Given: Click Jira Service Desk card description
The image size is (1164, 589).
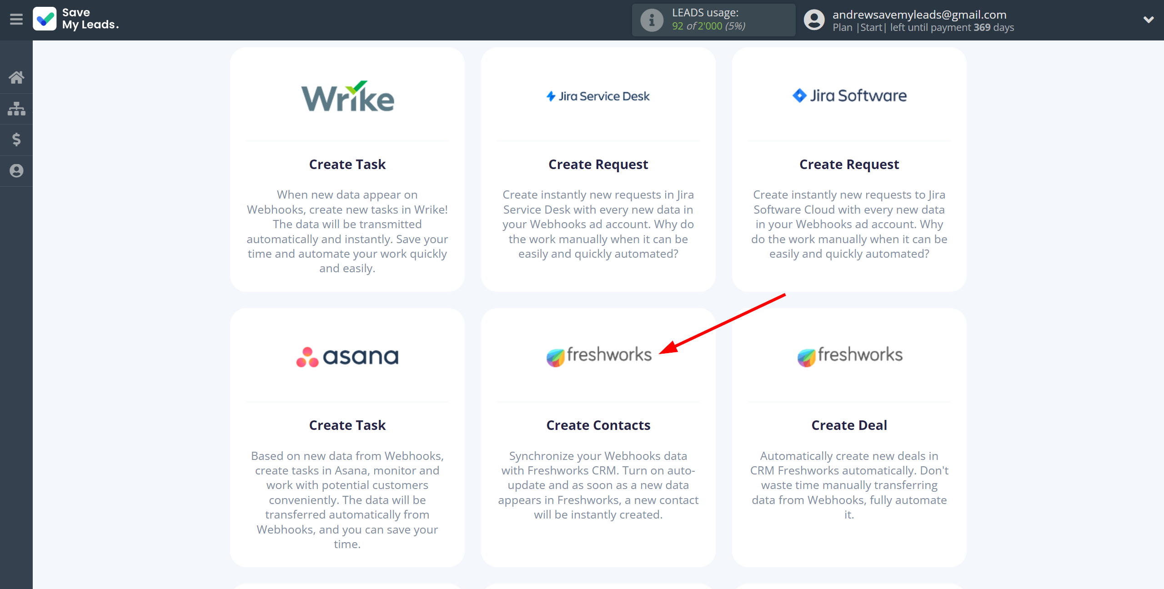Looking at the screenshot, I should [x=598, y=224].
